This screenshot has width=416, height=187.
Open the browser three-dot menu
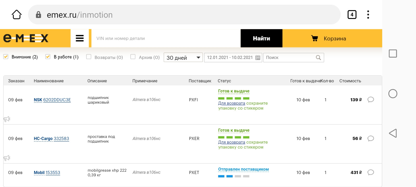click(x=368, y=15)
